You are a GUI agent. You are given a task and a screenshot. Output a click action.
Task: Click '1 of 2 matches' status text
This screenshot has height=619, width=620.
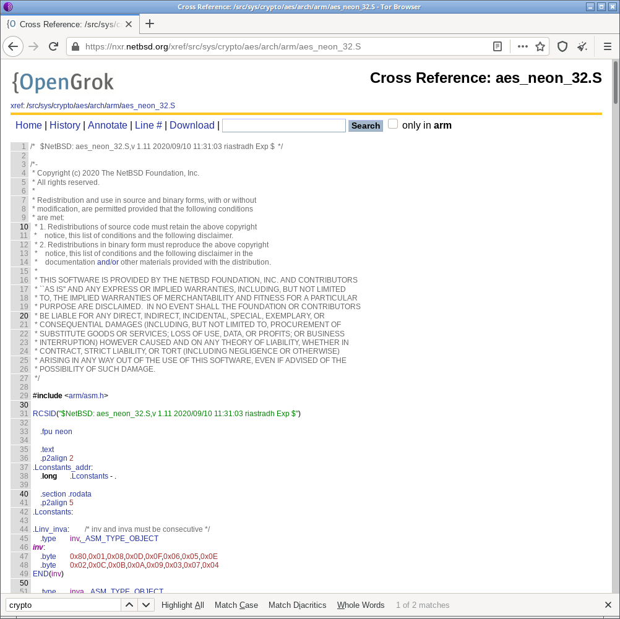coord(423,605)
